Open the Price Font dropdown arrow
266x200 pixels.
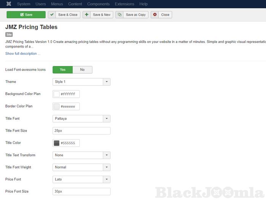pyautogui.click(x=107, y=179)
